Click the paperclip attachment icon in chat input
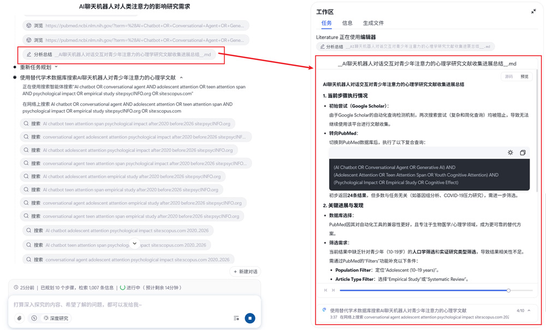Screen dimensions: 546x330 coord(19,317)
